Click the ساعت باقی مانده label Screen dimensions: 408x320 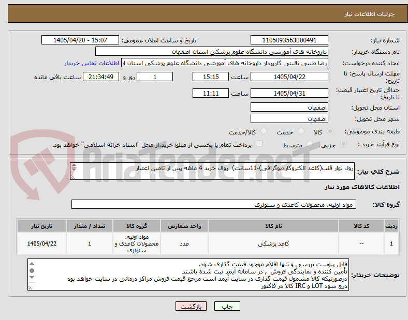point(57,77)
